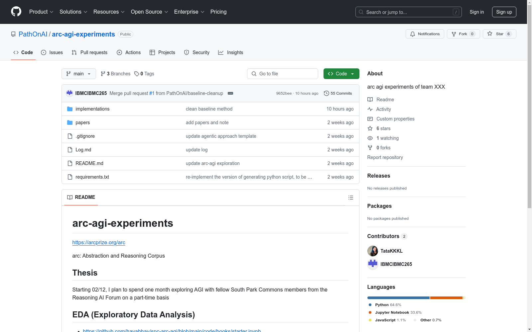The image size is (532, 332).
Task: View the 55 Commits history
Action: pyautogui.click(x=338, y=93)
